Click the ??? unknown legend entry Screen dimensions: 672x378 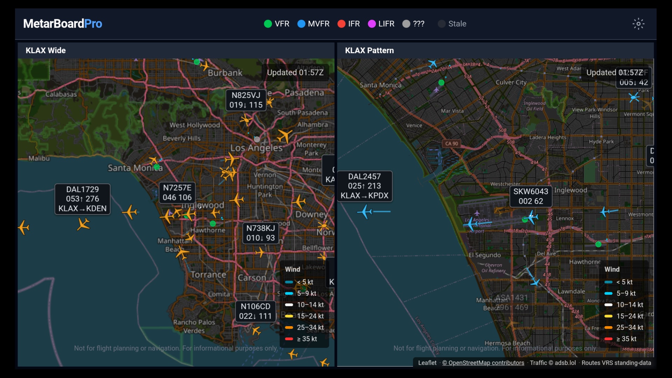[x=413, y=24]
